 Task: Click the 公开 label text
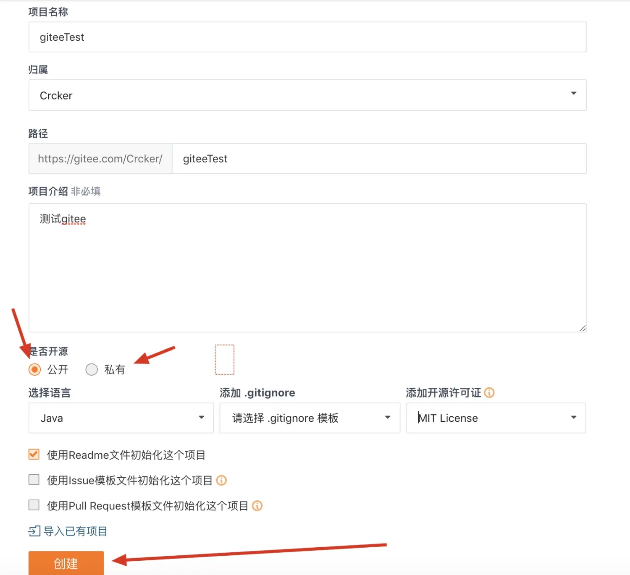pyautogui.click(x=58, y=369)
